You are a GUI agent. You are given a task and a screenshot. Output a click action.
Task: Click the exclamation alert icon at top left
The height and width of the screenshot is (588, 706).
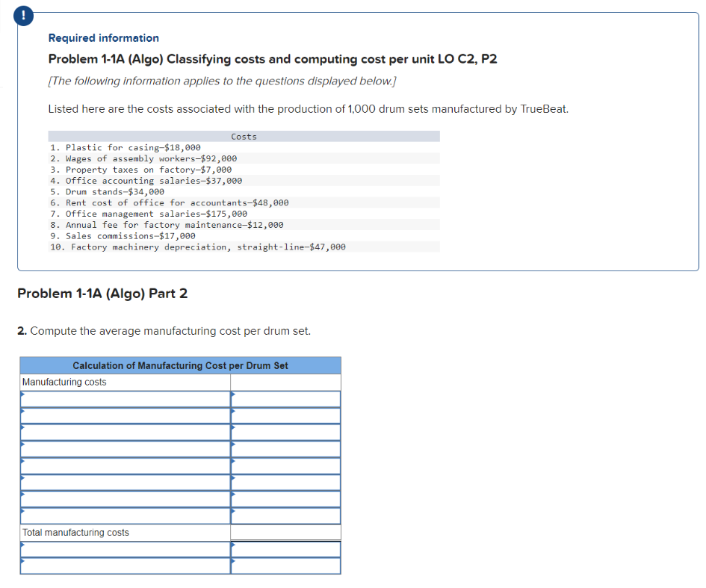pyautogui.click(x=23, y=16)
